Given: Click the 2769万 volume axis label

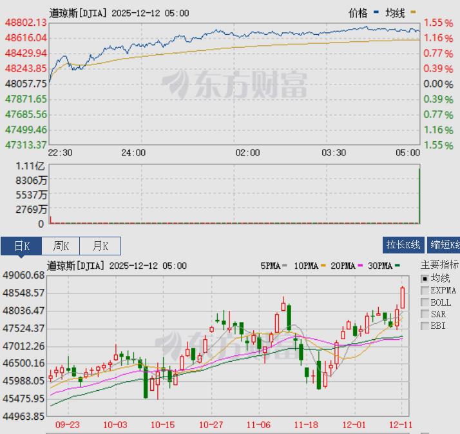Looking at the screenshot, I should [x=31, y=209].
